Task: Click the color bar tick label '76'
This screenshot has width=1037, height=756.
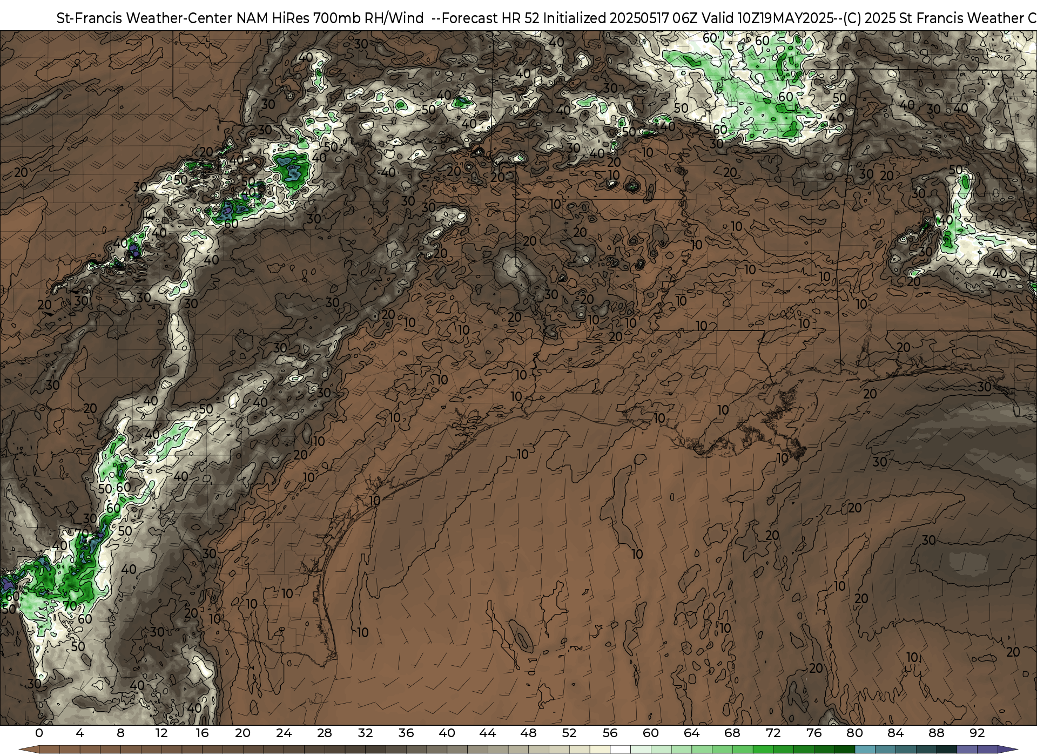Action: (814, 733)
